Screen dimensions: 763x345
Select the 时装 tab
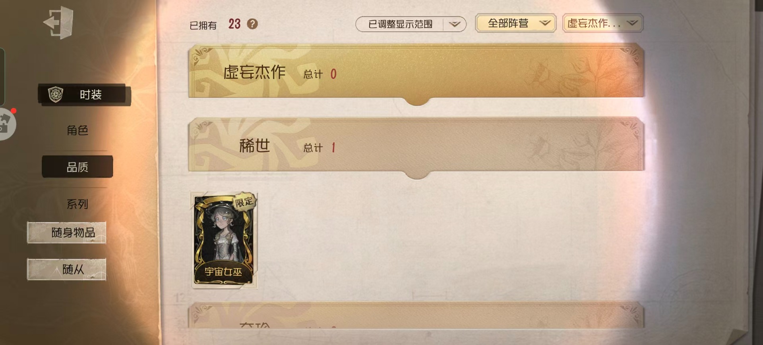(x=84, y=95)
